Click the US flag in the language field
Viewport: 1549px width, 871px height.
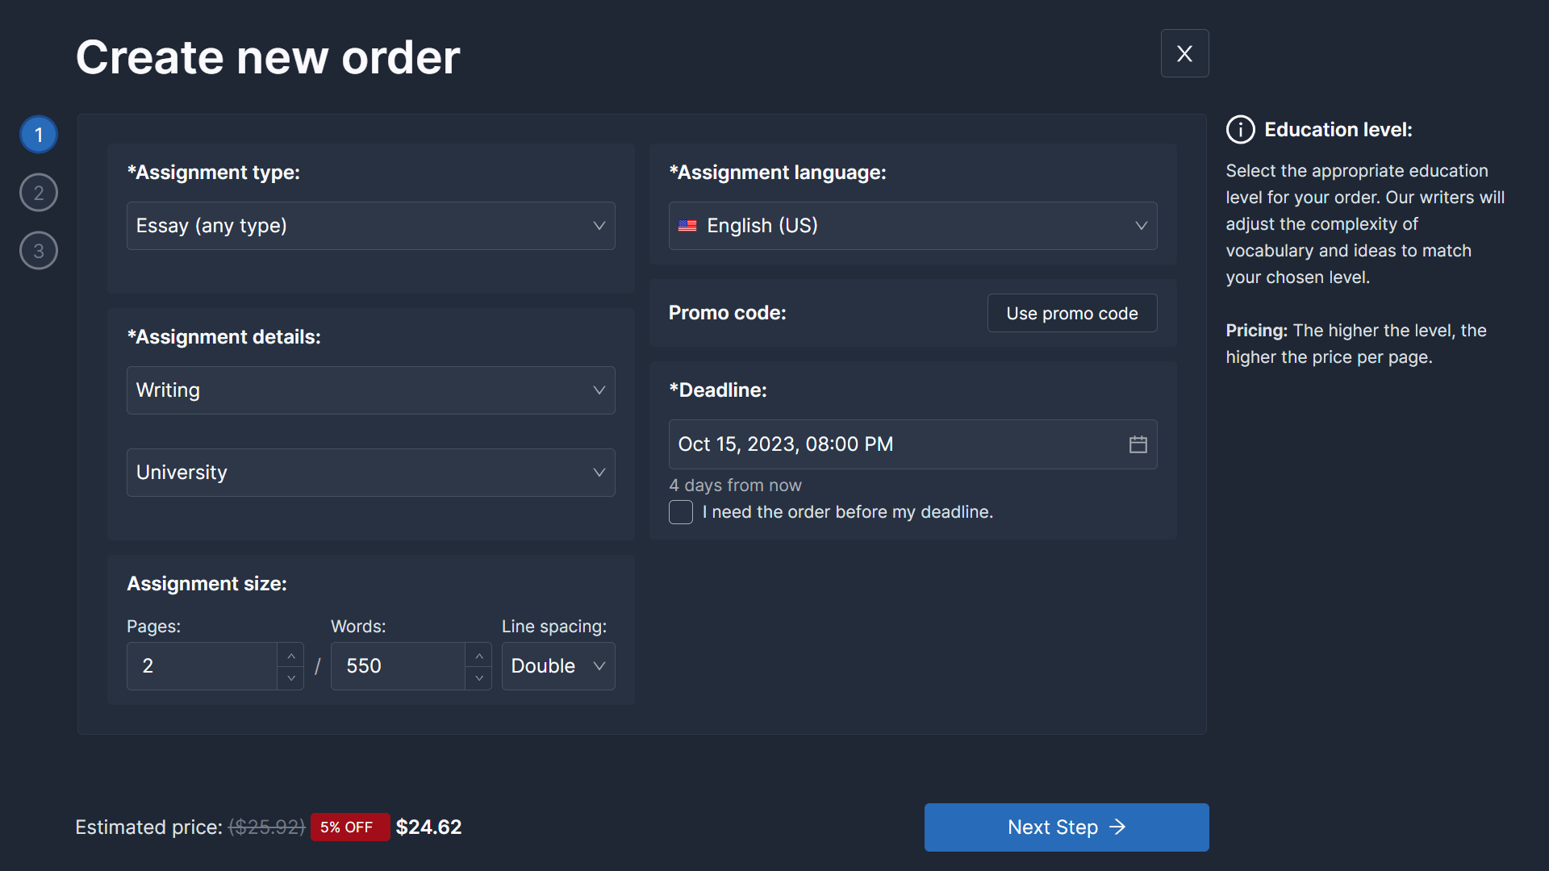click(x=687, y=226)
